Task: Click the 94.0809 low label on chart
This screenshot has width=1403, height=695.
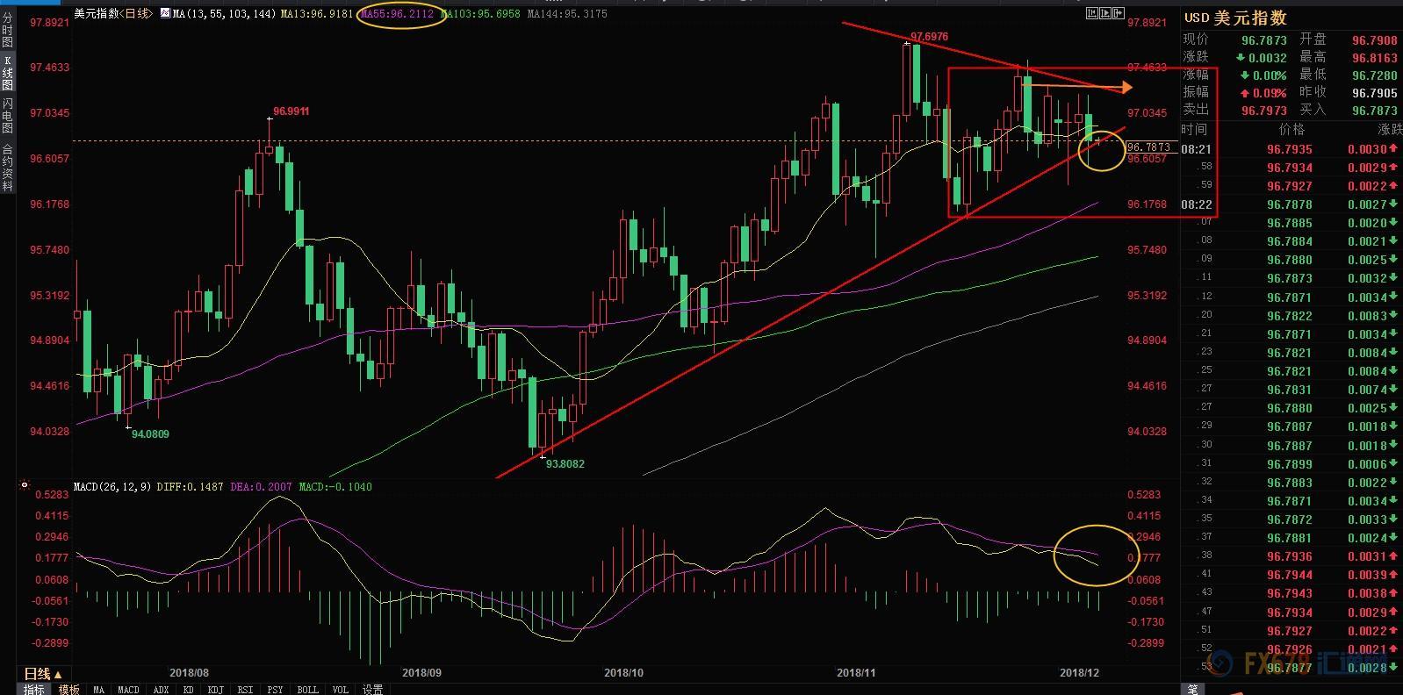Action: tap(150, 433)
